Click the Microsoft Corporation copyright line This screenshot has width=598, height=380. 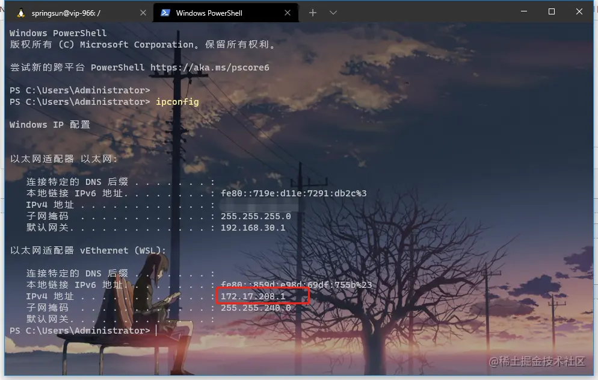(143, 45)
